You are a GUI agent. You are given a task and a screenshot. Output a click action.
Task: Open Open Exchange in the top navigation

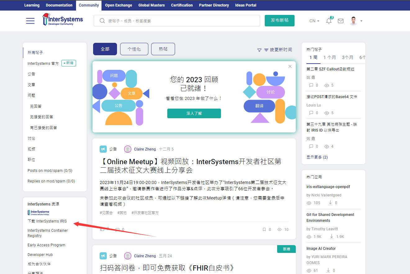point(119,5)
